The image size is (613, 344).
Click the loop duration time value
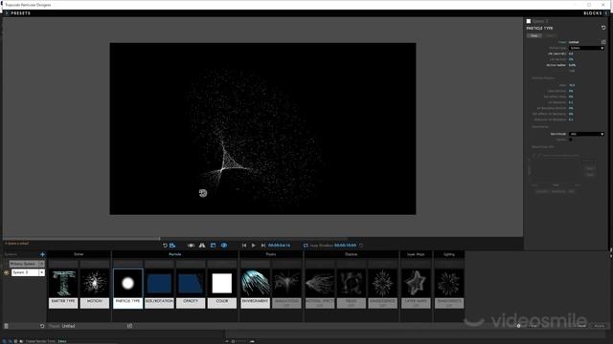click(x=345, y=246)
